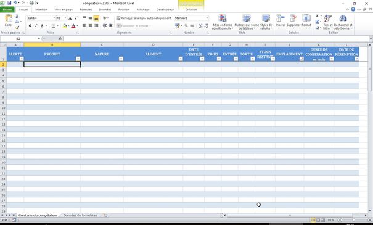This screenshot has height=225, width=373.
Task: Open filter dropdown for NATURE column
Action: (121, 59)
